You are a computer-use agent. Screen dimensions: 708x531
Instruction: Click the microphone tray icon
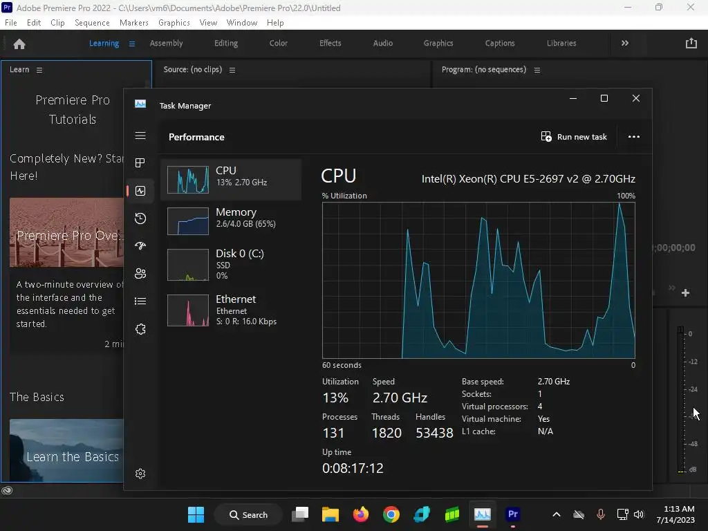(x=601, y=514)
